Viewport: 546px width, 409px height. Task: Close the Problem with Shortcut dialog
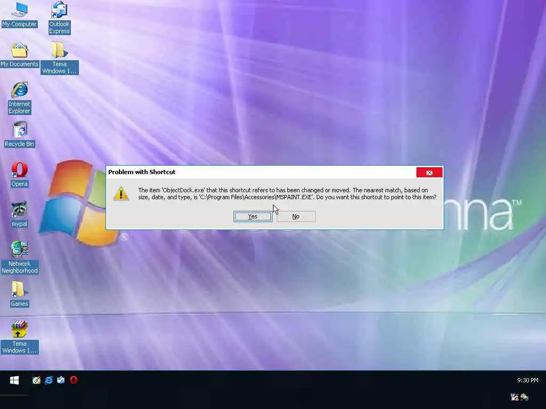pos(429,173)
